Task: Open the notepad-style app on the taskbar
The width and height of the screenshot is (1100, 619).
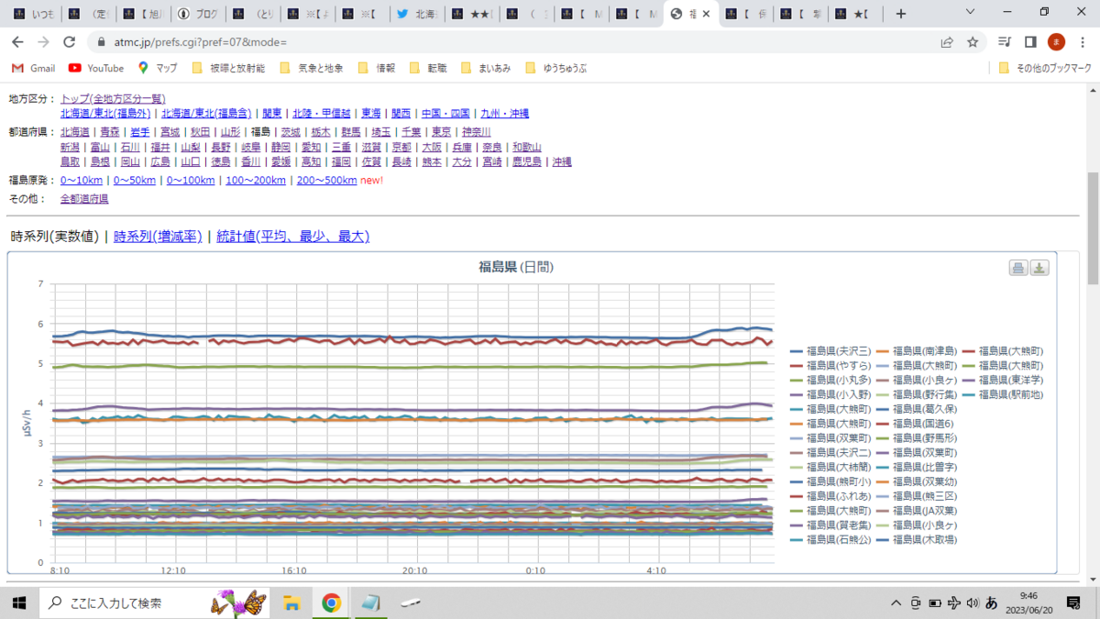Action: click(371, 602)
